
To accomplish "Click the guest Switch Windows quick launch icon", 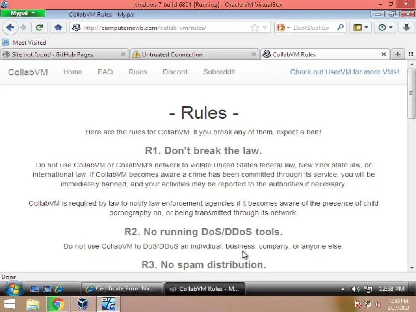I will tap(47, 289).
